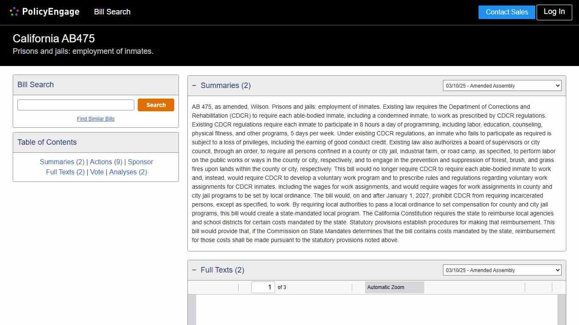Viewport: 579px width, 325px height.
Task: Collapse the Full Texts panel
Action: (x=194, y=270)
